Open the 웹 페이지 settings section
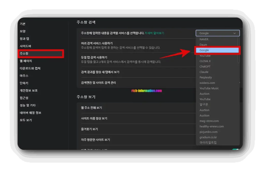265x172 pixels. (26, 61)
